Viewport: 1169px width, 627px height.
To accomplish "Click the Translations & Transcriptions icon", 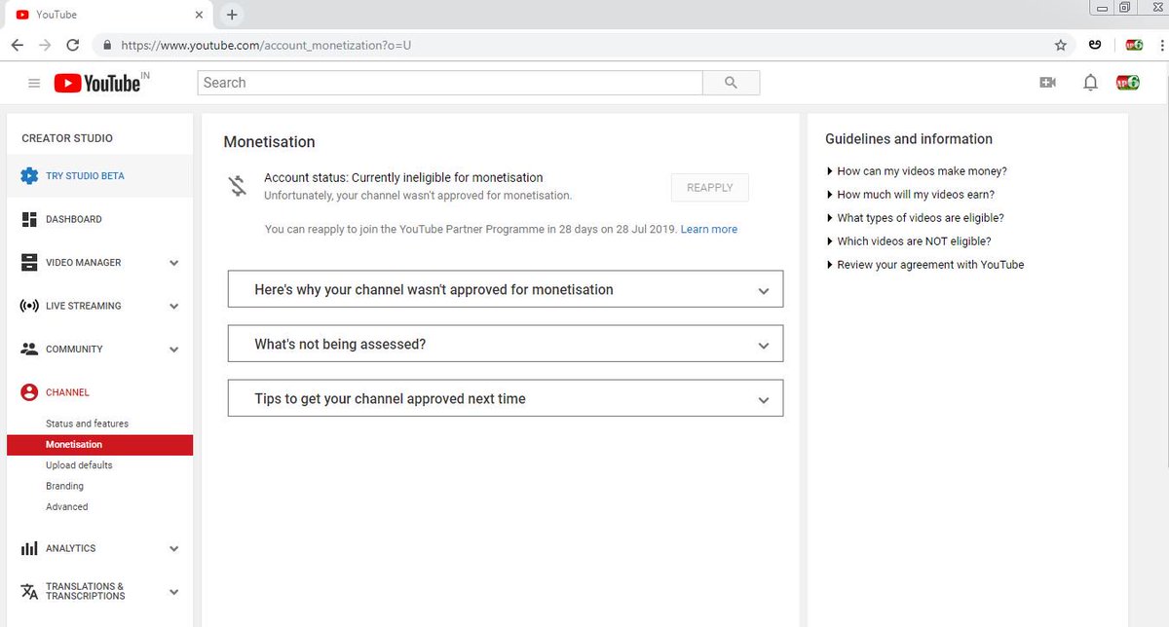I will [x=29, y=591].
